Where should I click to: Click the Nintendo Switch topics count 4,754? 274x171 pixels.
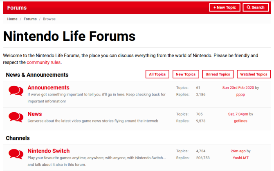(x=201, y=151)
